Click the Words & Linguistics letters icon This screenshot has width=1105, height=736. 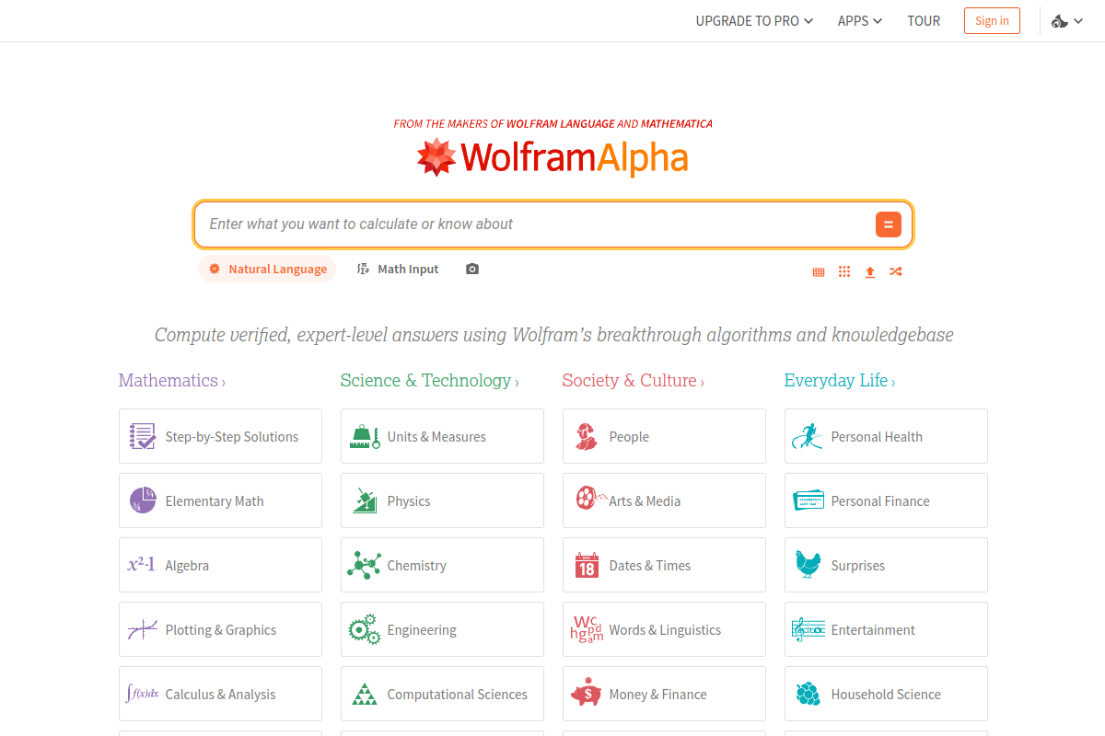click(587, 629)
